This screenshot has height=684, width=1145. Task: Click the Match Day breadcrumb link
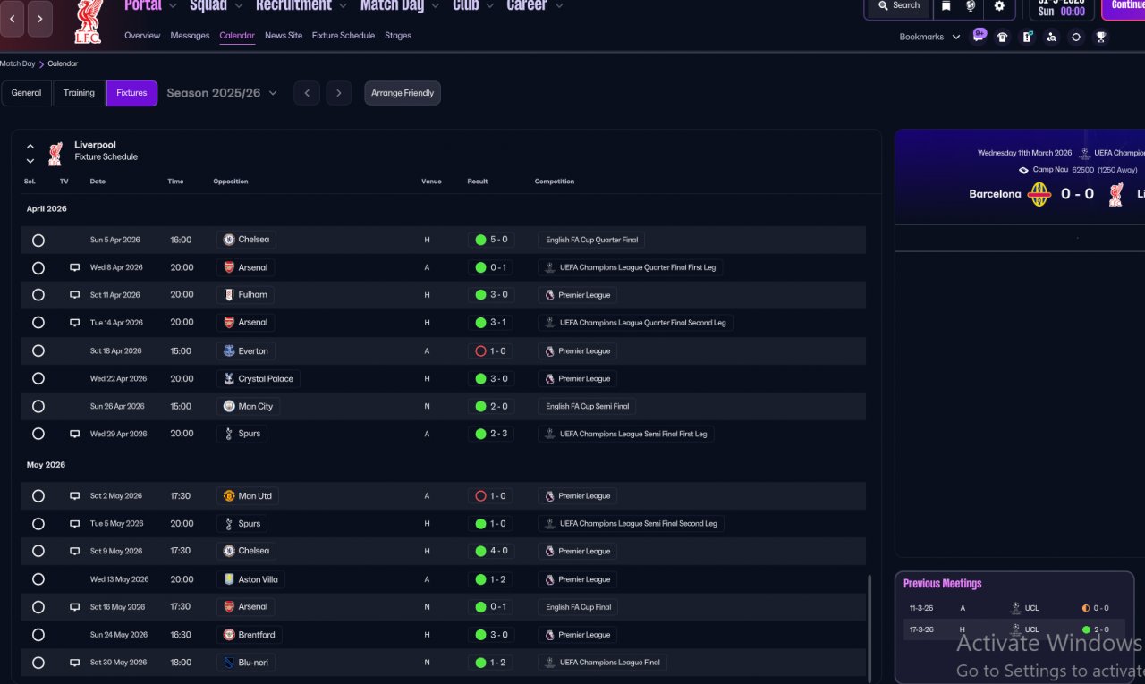click(17, 64)
